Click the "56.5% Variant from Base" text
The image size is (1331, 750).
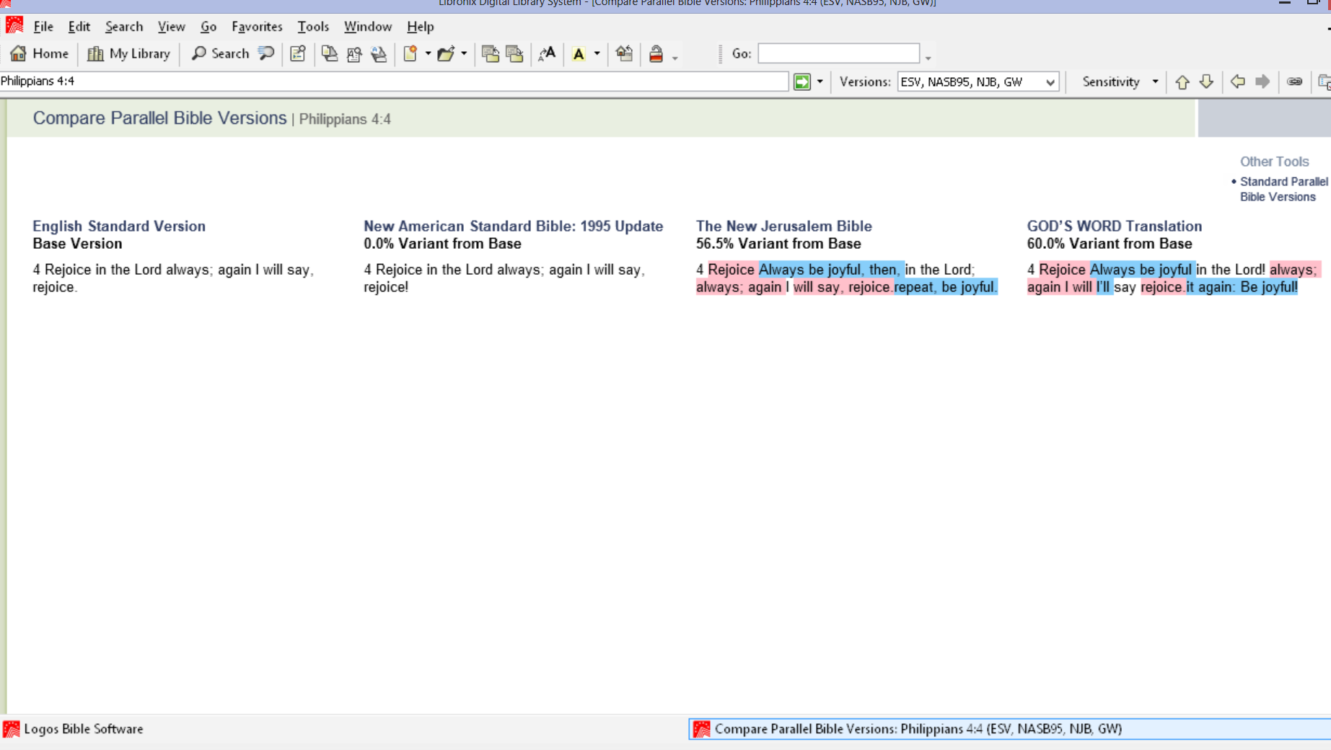click(x=778, y=244)
